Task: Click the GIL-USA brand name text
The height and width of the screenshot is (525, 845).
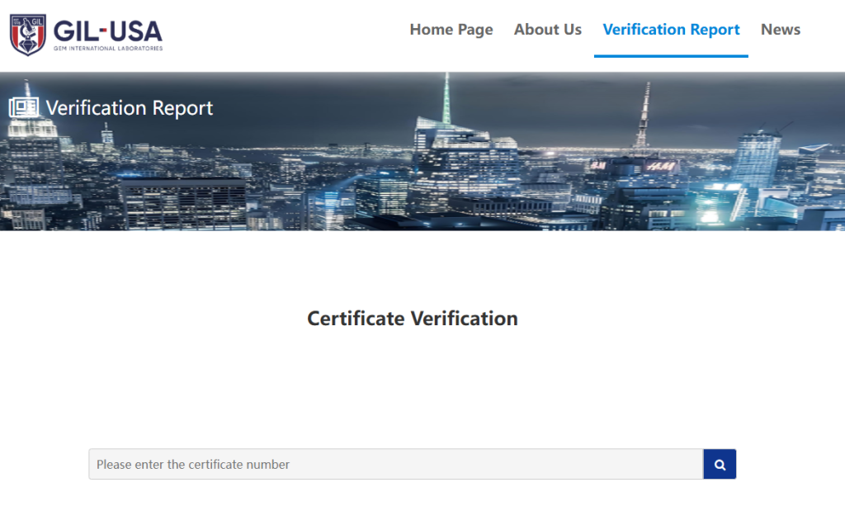Action: [108, 31]
